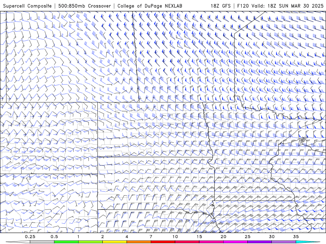Click the red legend swatch for 7–10
Screen dimensions: 326x244
pos(163,242)
